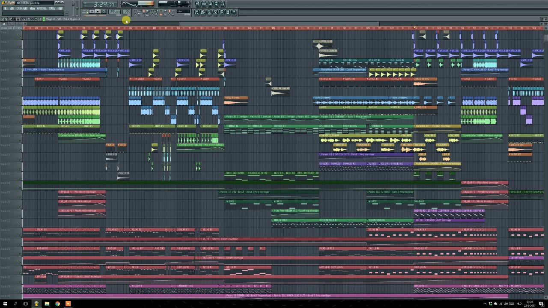Mute Track 2 using its dot switch

20,38
